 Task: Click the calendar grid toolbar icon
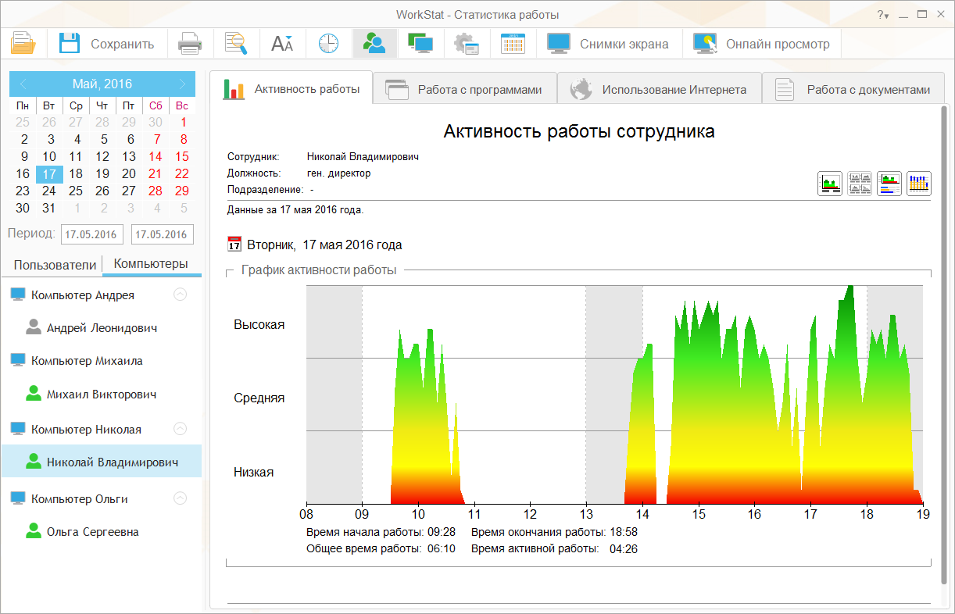pos(513,44)
